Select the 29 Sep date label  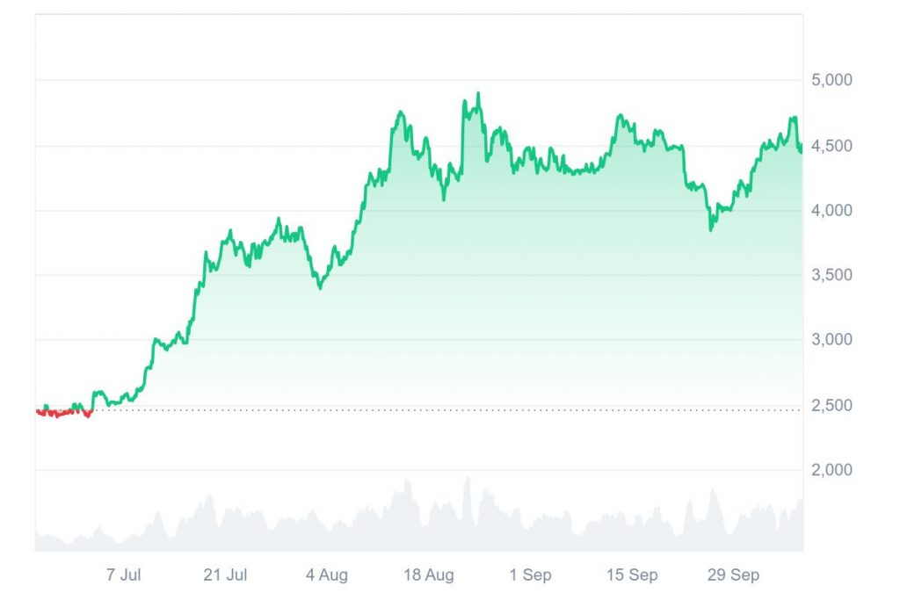point(734,575)
